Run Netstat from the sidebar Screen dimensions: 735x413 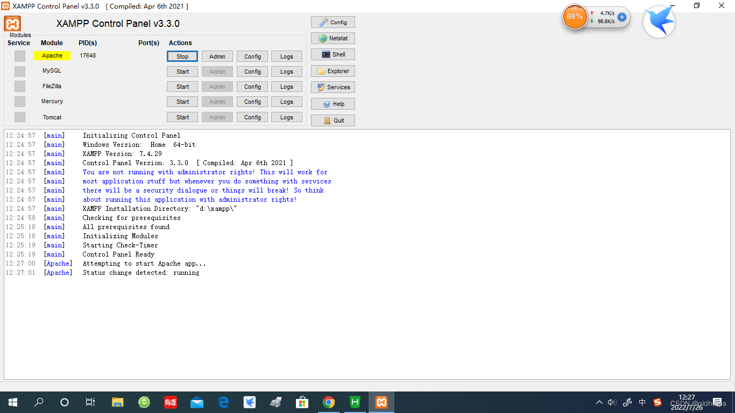click(333, 38)
